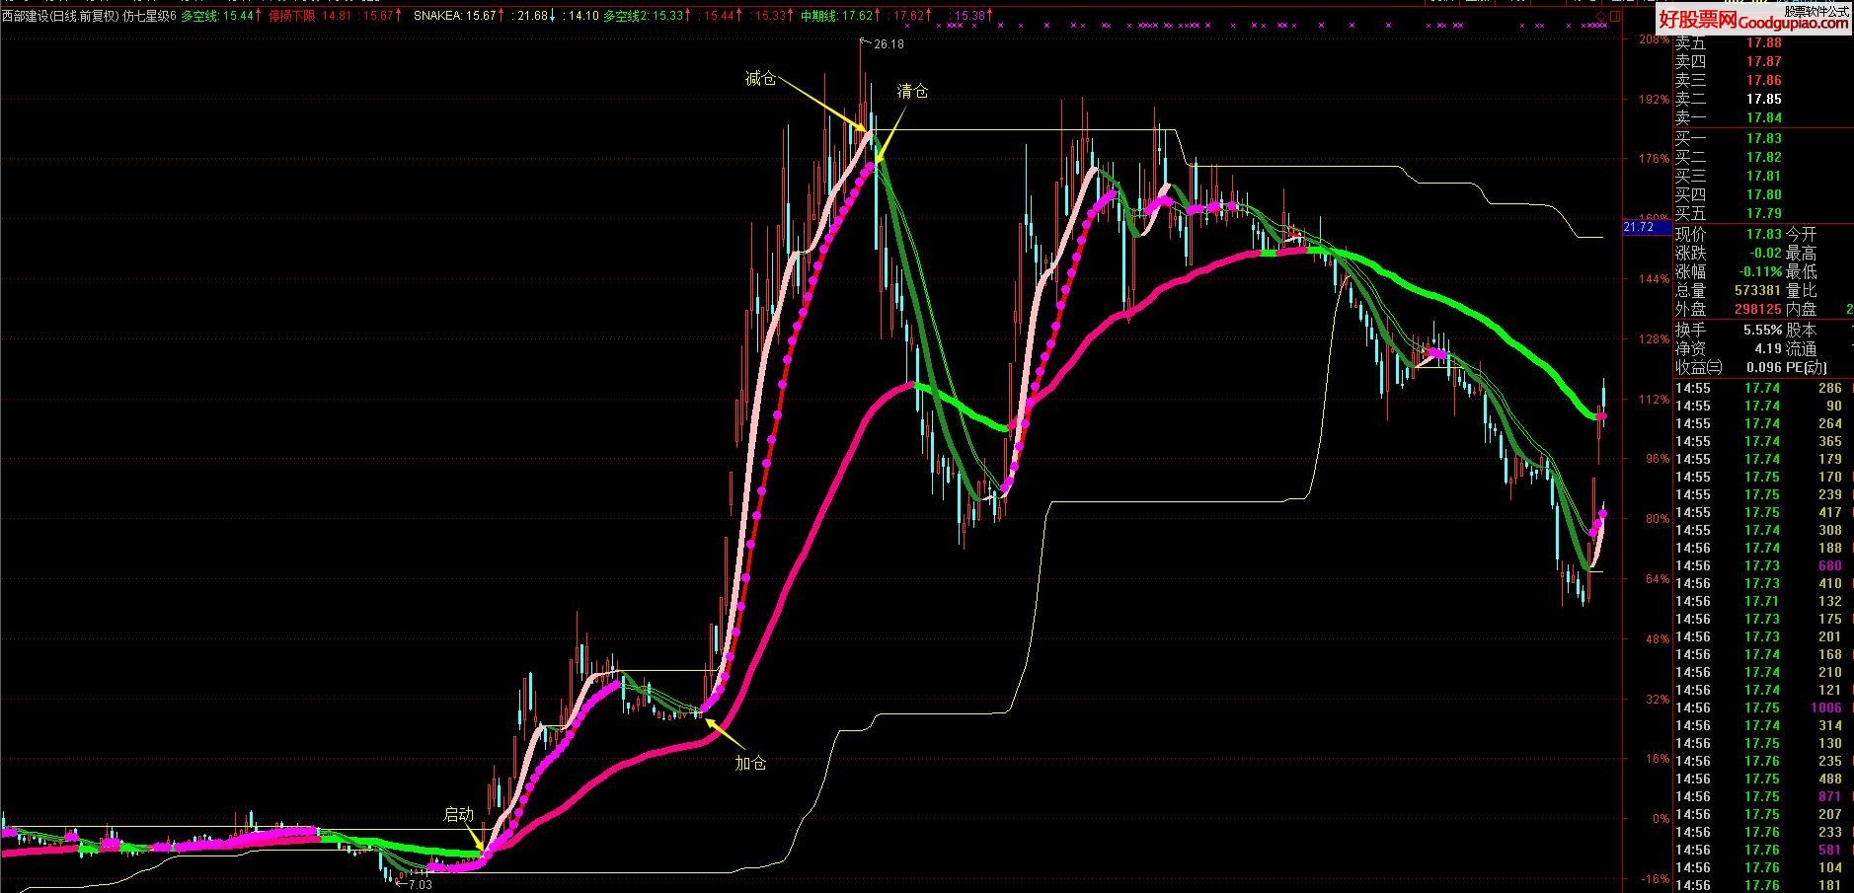Click the 启动 signal label on the chart
Screen dimensions: 1854x893
pyautogui.click(x=458, y=815)
